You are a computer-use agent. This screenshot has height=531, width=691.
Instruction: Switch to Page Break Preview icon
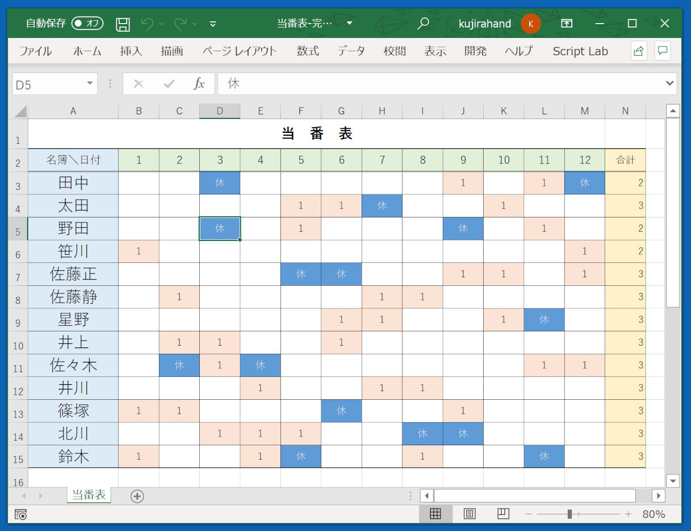tap(503, 514)
